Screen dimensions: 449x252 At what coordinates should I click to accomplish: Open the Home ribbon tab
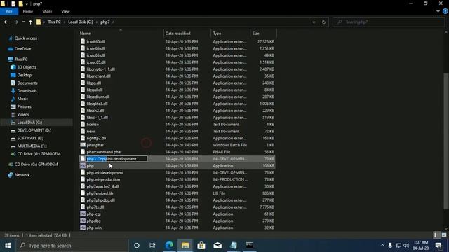(28, 12)
